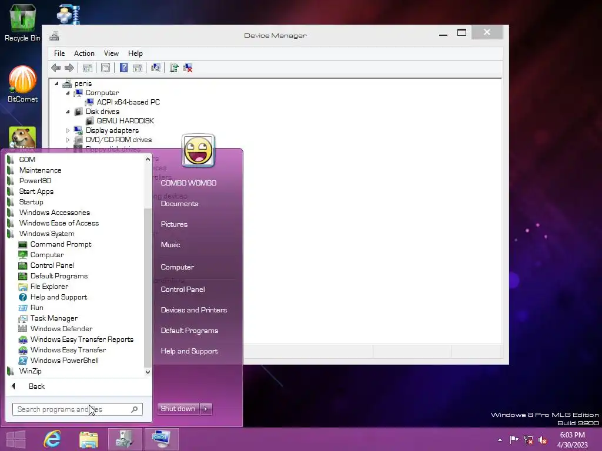
Task: Click Devices and Printers in Start menu
Action: pos(194,310)
